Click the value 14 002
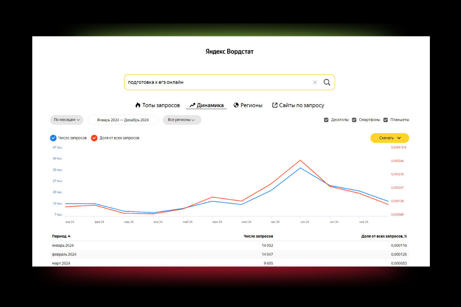This screenshot has width=461, height=307. point(267,245)
